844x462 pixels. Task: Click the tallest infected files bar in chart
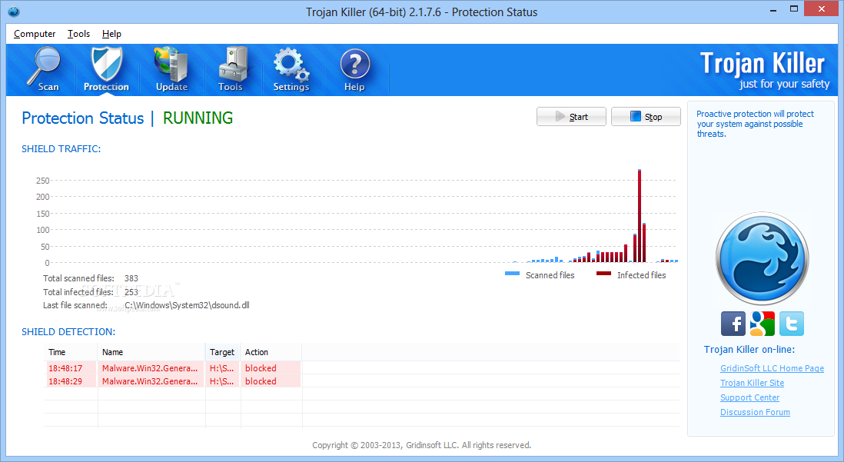(640, 216)
